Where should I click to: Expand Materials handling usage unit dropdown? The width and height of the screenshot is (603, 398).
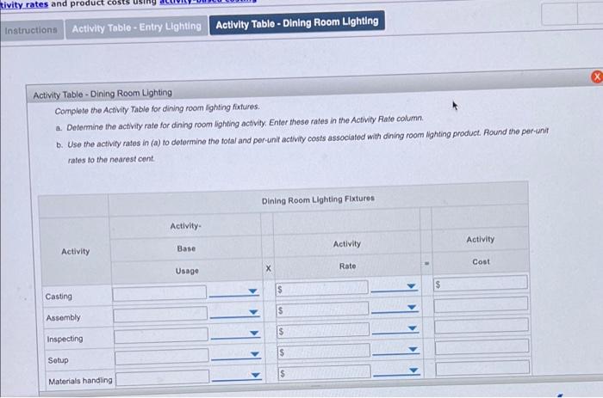tap(237, 377)
